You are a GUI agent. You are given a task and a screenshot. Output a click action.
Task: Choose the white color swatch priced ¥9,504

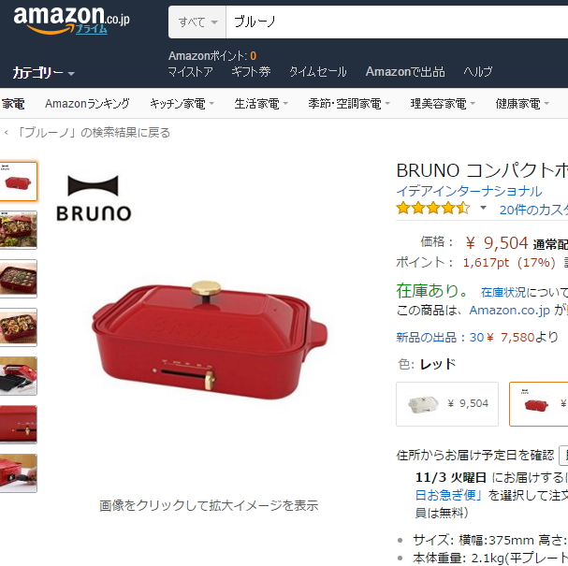pos(447,404)
